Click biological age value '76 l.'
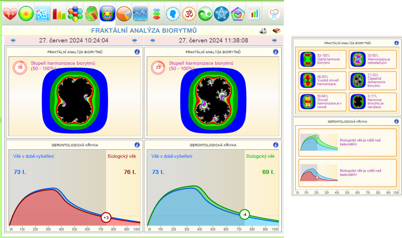The height and width of the screenshot is (238, 402). coord(130,172)
